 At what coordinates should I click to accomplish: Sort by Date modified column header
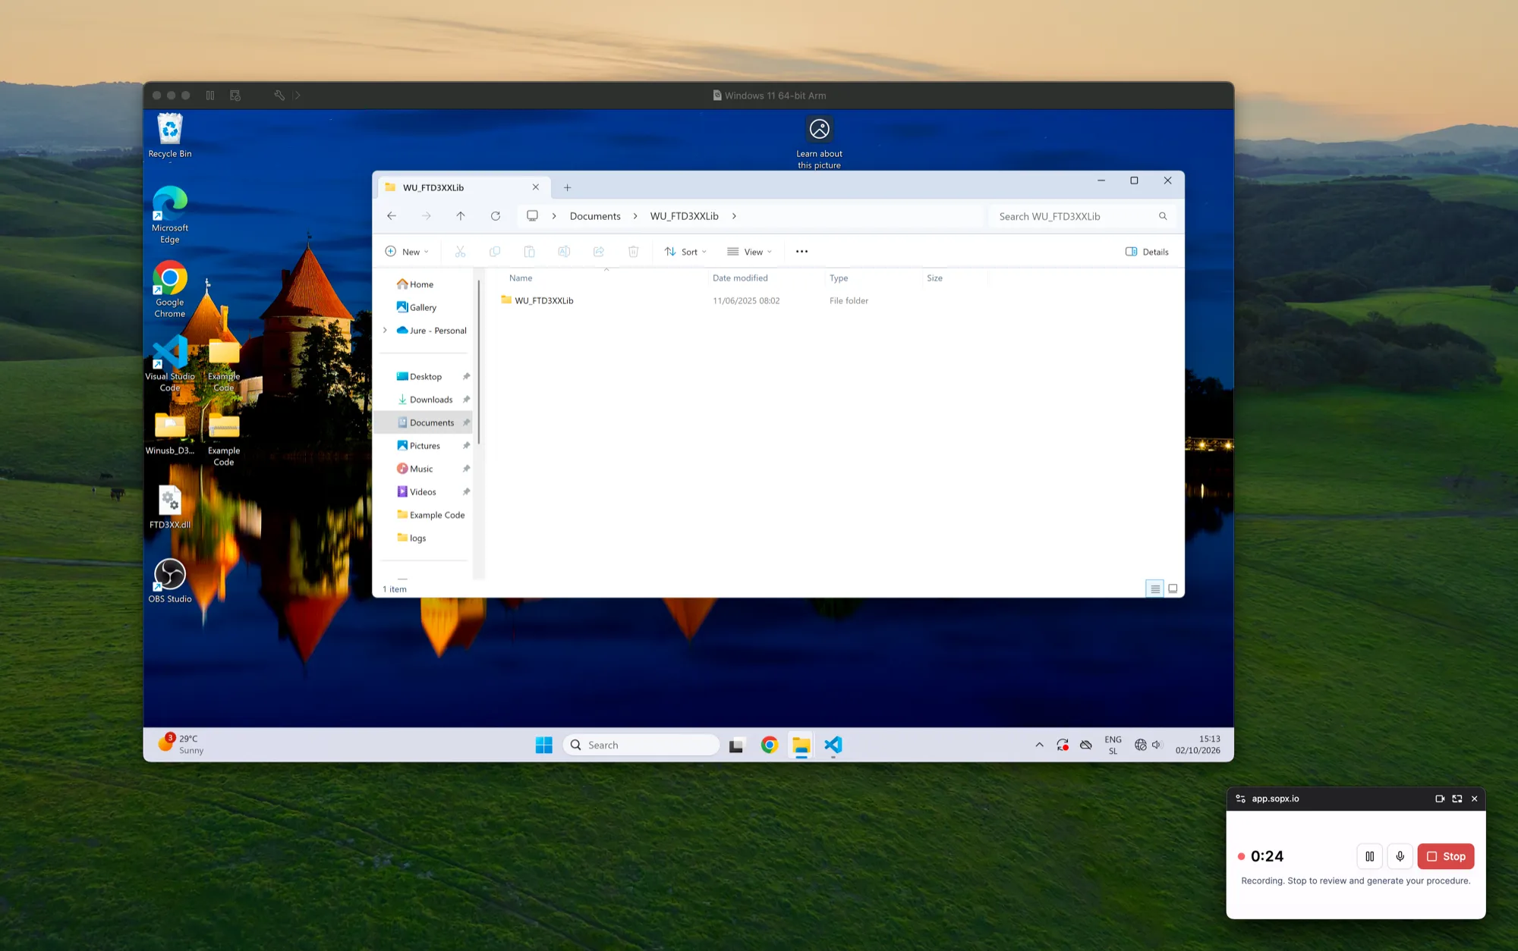click(740, 278)
